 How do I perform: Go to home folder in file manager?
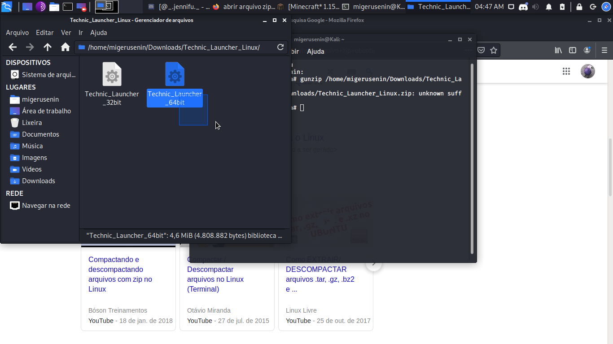click(x=66, y=47)
